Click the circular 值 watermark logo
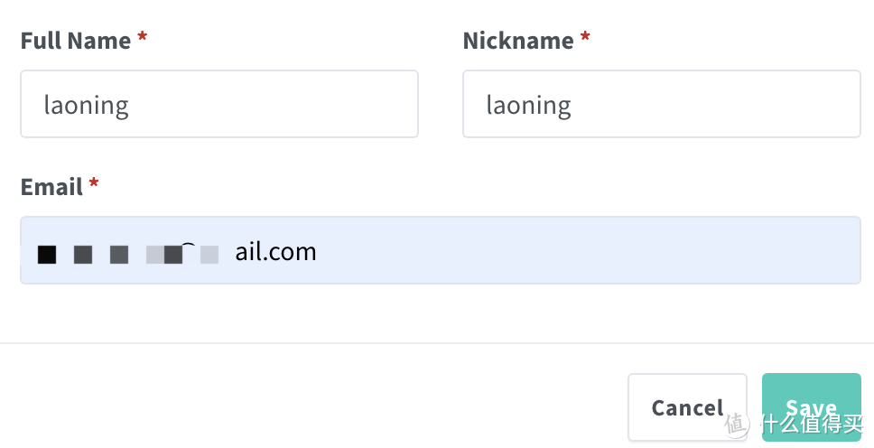 click(x=737, y=424)
